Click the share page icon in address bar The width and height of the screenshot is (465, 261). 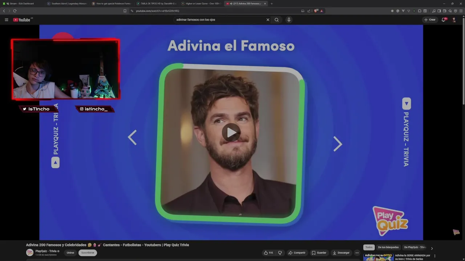click(309, 11)
